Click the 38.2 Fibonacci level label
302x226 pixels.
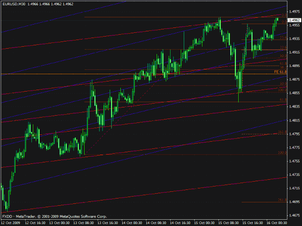click(x=283, y=67)
